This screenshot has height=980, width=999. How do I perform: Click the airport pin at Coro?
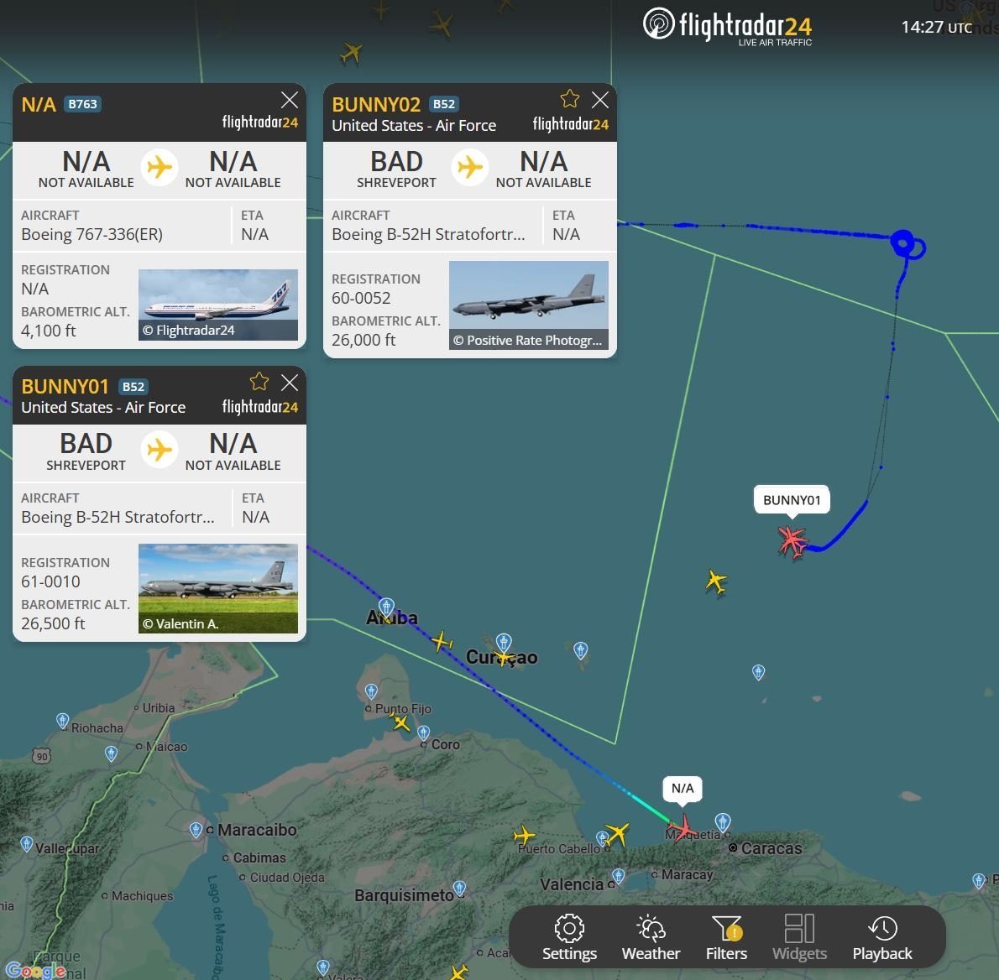tap(424, 732)
